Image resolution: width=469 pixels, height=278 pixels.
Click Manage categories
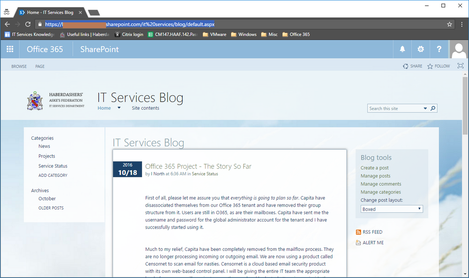click(380, 192)
